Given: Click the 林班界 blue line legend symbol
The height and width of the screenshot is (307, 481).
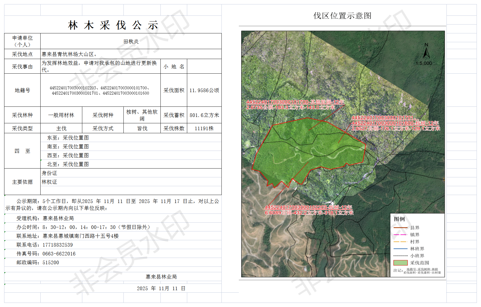Looking at the screenshot, I should tap(400, 249).
